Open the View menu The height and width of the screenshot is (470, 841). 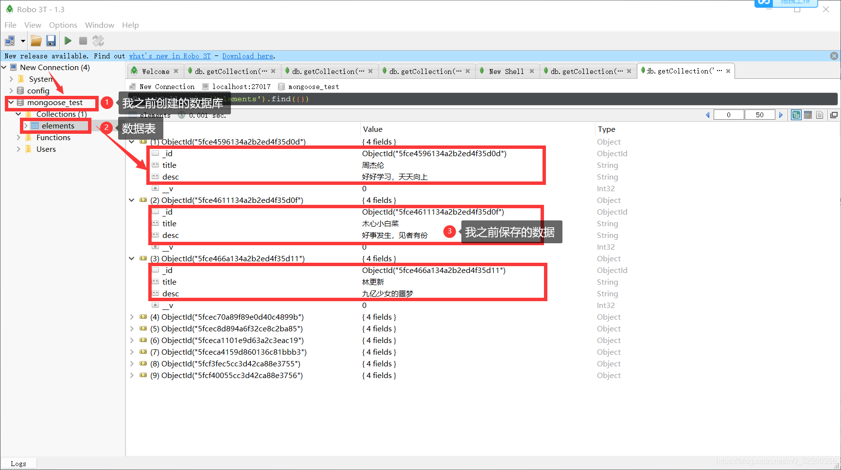tap(33, 25)
